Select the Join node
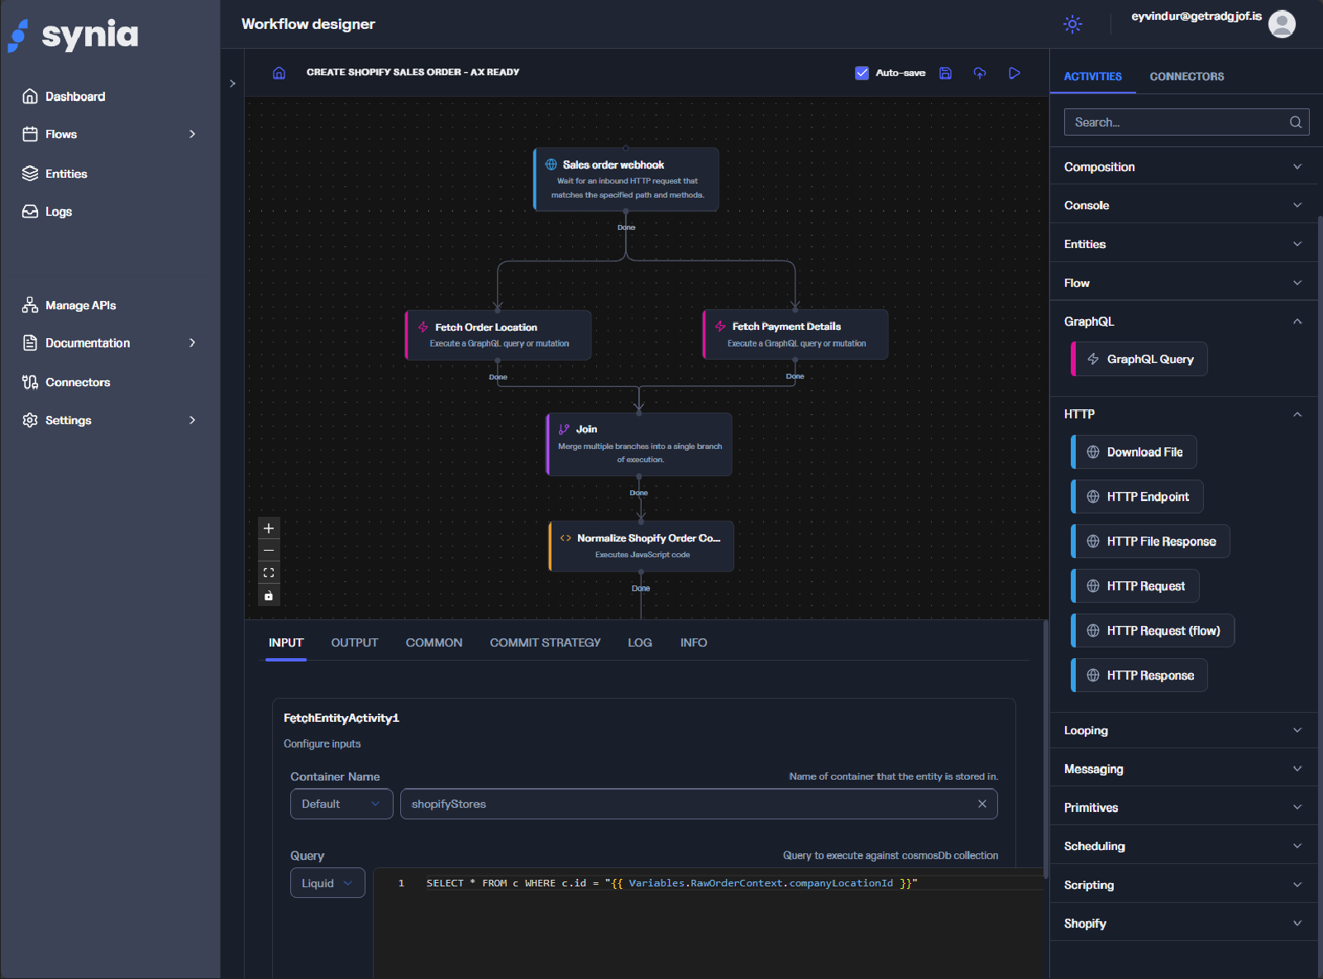The width and height of the screenshot is (1323, 979). pyautogui.click(x=639, y=444)
